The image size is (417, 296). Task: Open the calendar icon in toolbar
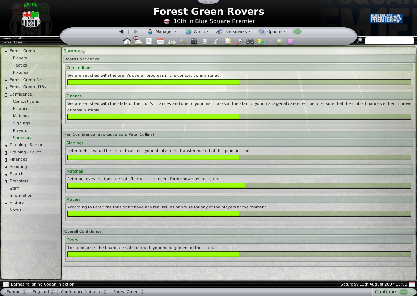pyautogui.click(x=160, y=41)
